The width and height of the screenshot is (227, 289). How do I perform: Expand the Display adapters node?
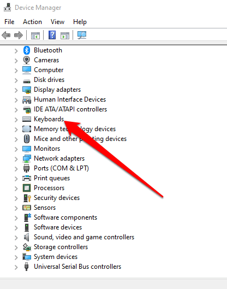(x=16, y=90)
